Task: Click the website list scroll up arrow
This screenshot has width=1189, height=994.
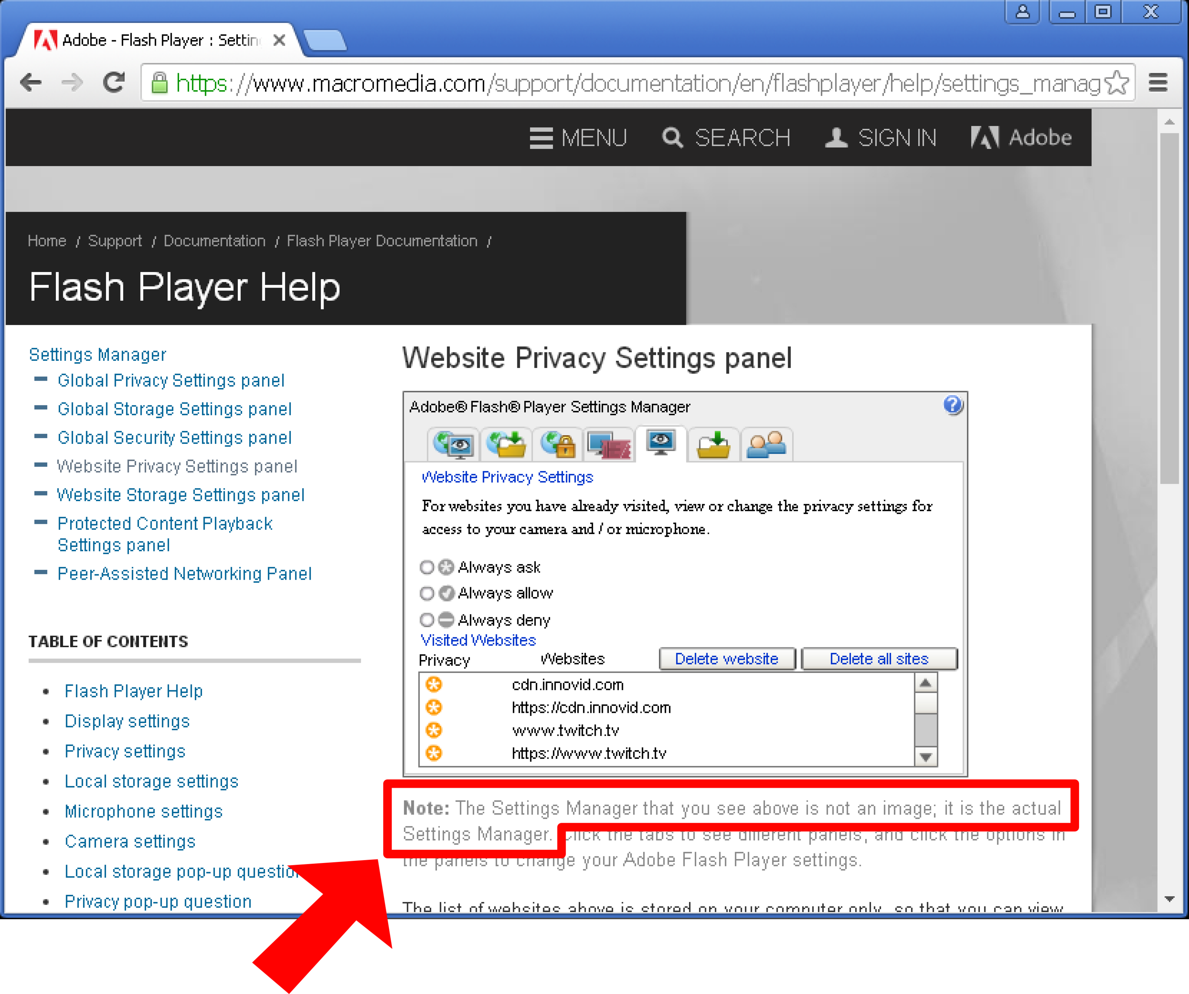Action: (x=926, y=683)
